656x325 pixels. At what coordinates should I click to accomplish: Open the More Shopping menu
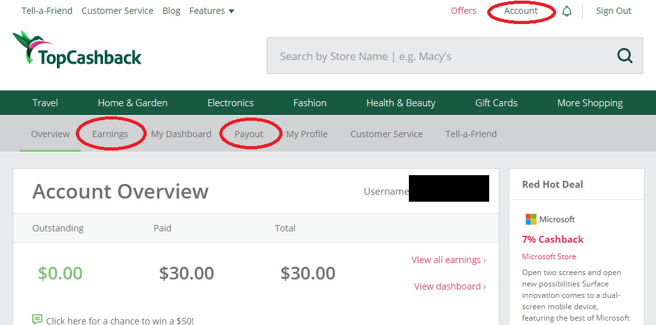590,103
